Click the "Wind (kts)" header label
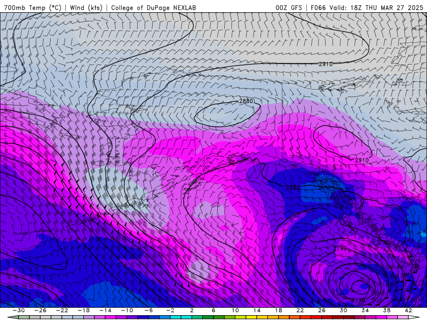Screen dimensions: 427x320 [x=86, y=7]
